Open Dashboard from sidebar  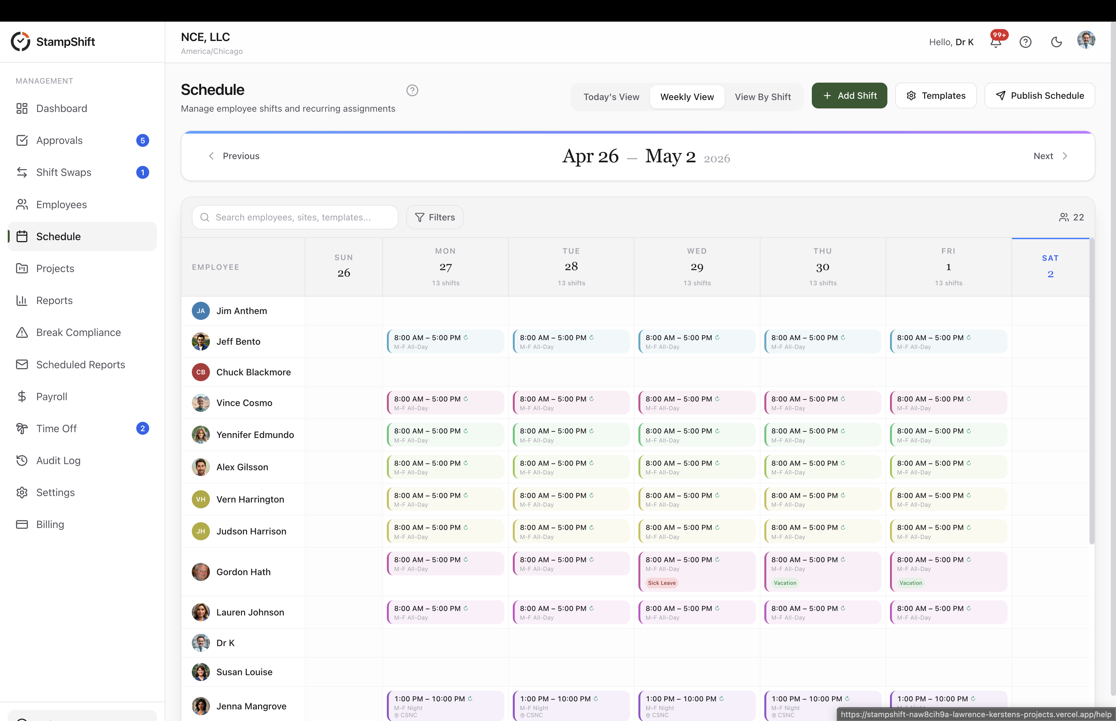tap(82, 109)
